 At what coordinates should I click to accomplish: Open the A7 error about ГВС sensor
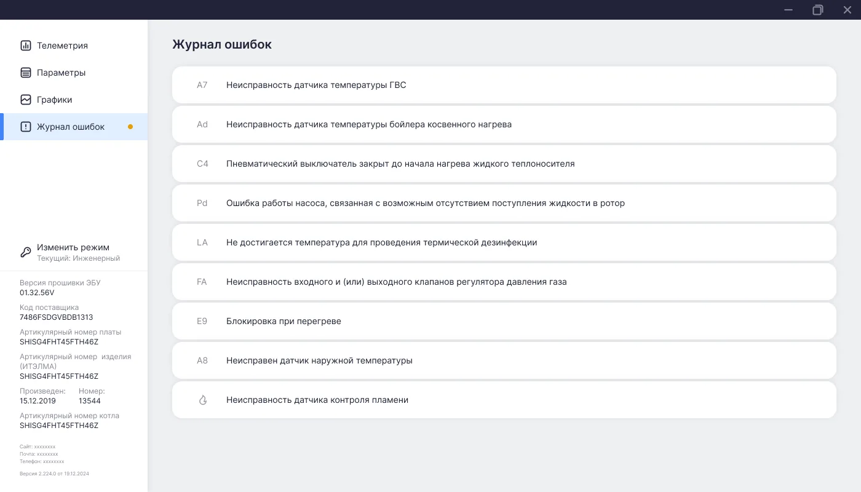point(504,85)
